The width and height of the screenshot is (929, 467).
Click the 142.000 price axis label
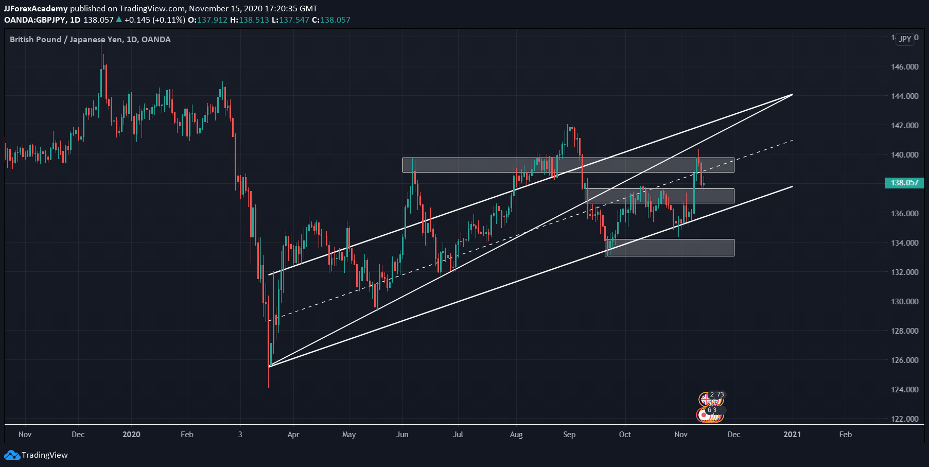(x=905, y=126)
